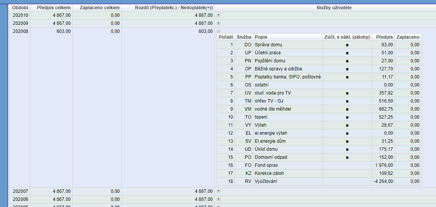Screen dimensions: 436x207
Task: Select the 202010 period cell
Action: pos(19,15)
